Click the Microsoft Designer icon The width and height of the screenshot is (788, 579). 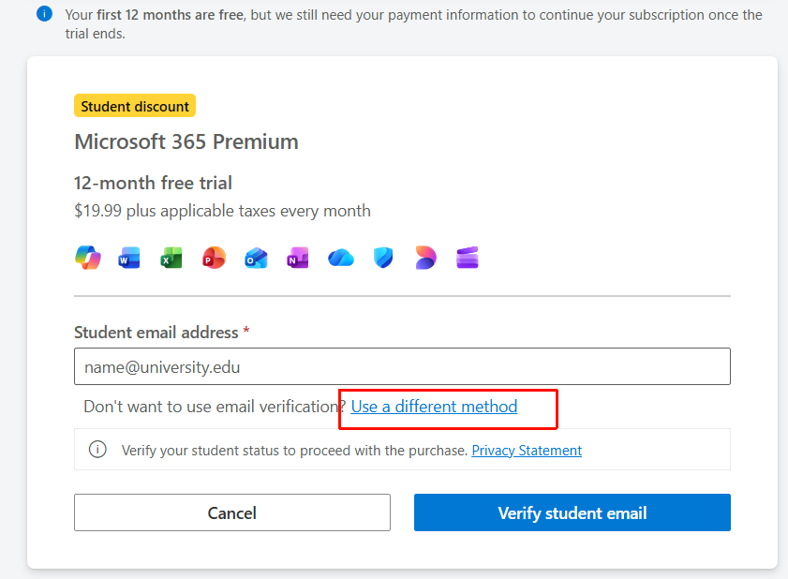[424, 258]
